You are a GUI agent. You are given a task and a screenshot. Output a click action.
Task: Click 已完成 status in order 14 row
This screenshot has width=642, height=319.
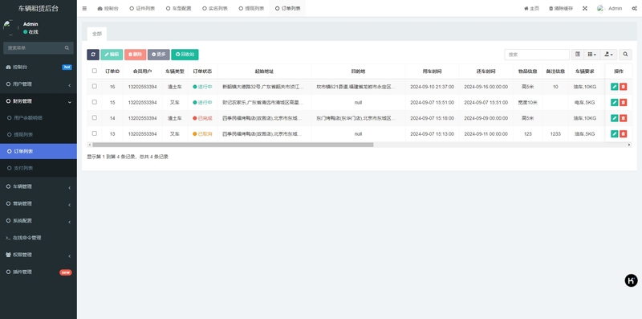[x=202, y=118]
